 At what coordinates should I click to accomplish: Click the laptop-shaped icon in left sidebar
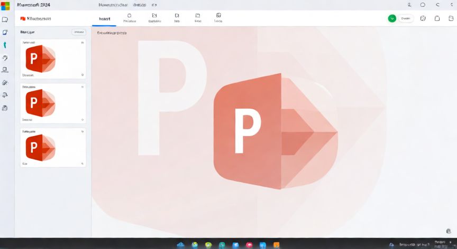click(5, 70)
